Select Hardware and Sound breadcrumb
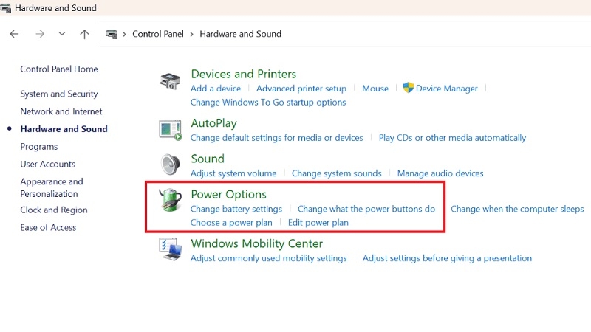This screenshot has width=591, height=332. tap(241, 34)
